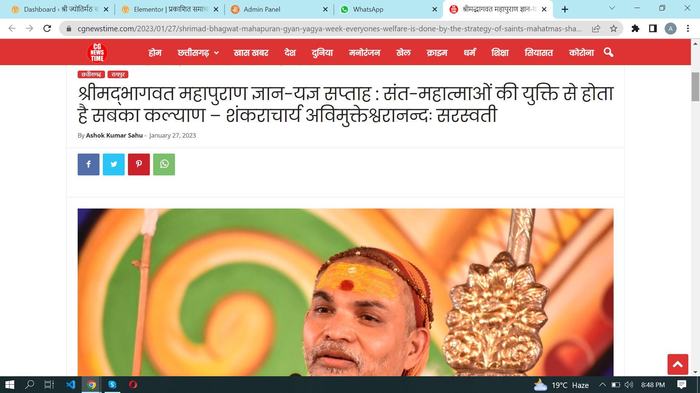Pin article on Pinterest

tap(139, 164)
